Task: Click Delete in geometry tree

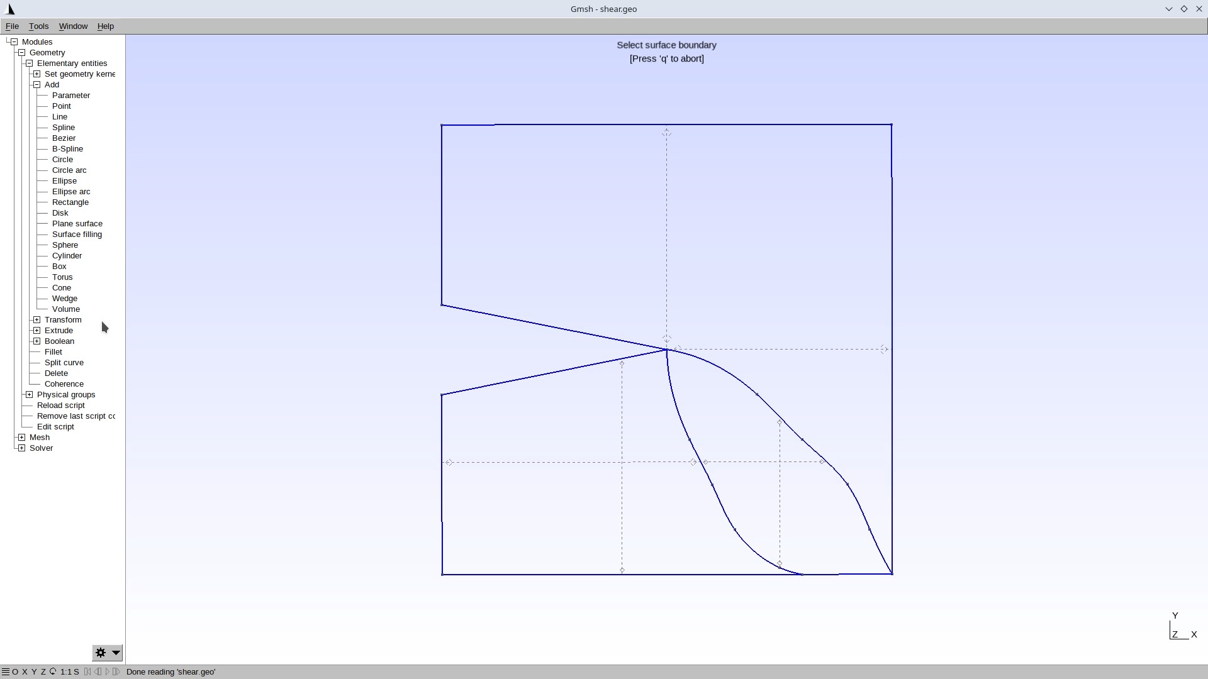Action: [56, 373]
